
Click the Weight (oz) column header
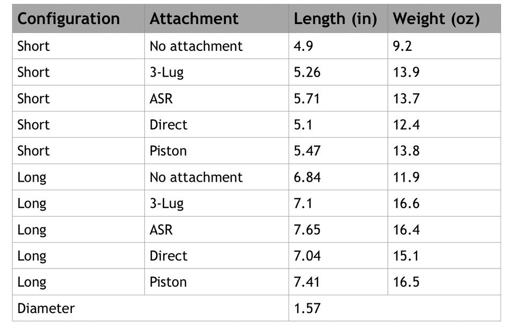click(444, 19)
